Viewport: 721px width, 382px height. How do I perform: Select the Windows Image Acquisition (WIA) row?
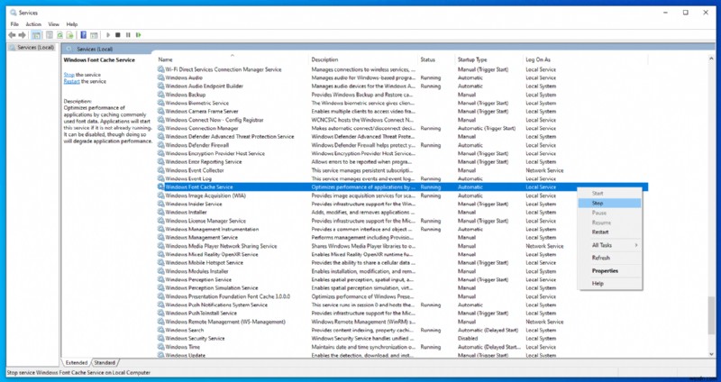point(402,196)
